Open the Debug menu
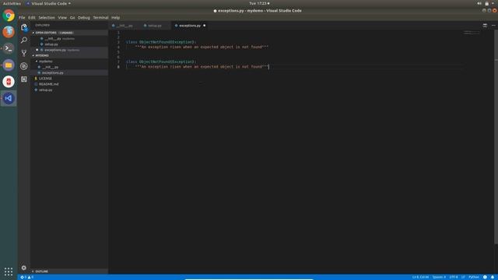 84,17
